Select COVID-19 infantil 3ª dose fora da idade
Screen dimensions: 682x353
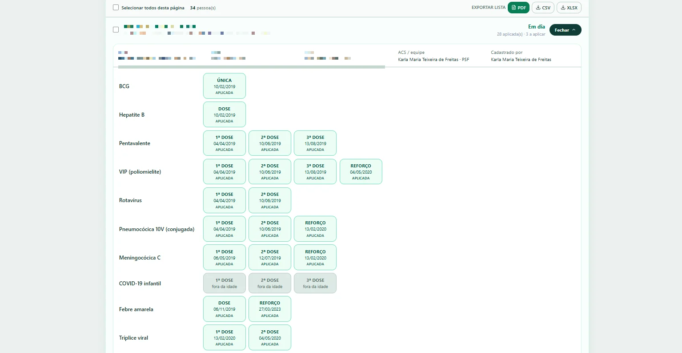pyautogui.click(x=315, y=283)
